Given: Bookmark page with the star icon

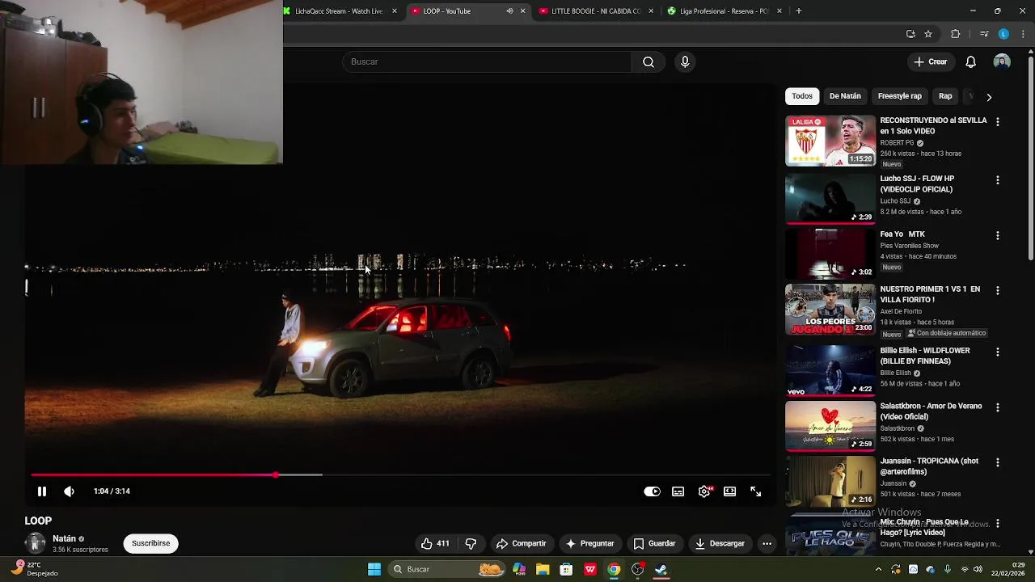Looking at the screenshot, I should point(928,34).
